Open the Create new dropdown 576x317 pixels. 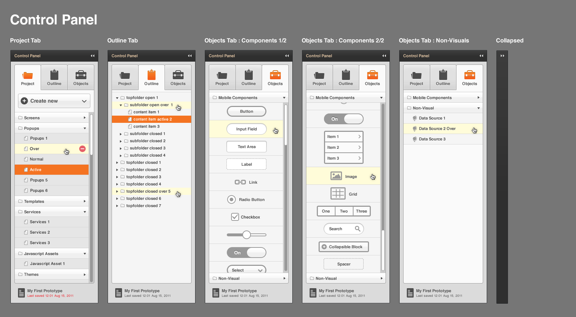[54, 101]
